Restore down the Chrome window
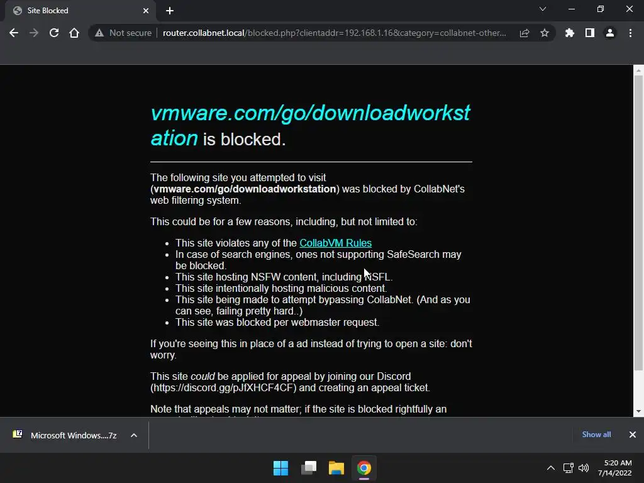This screenshot has height=483, width=644. pyautogui.click(x=601, y=9)
